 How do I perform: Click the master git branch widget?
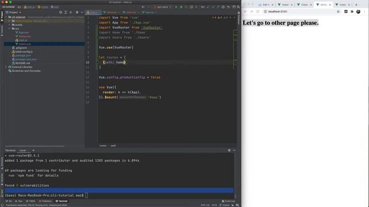tap(225, 205)
